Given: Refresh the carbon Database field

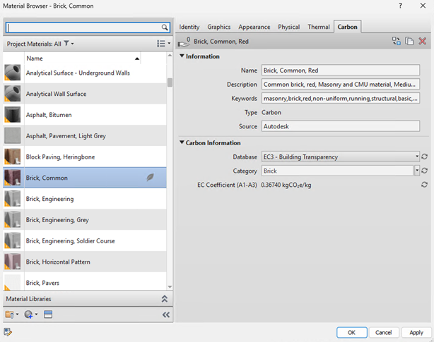Looking at the screenshot, I should 423,157.
